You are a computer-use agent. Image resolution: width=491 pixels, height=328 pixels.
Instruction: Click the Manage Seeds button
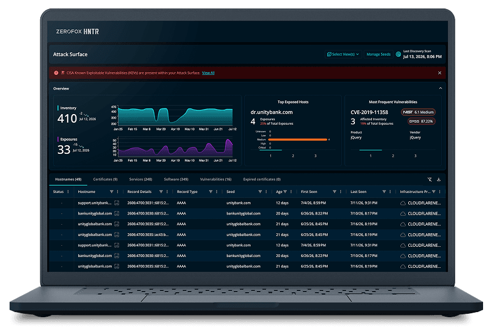point(378,54)
